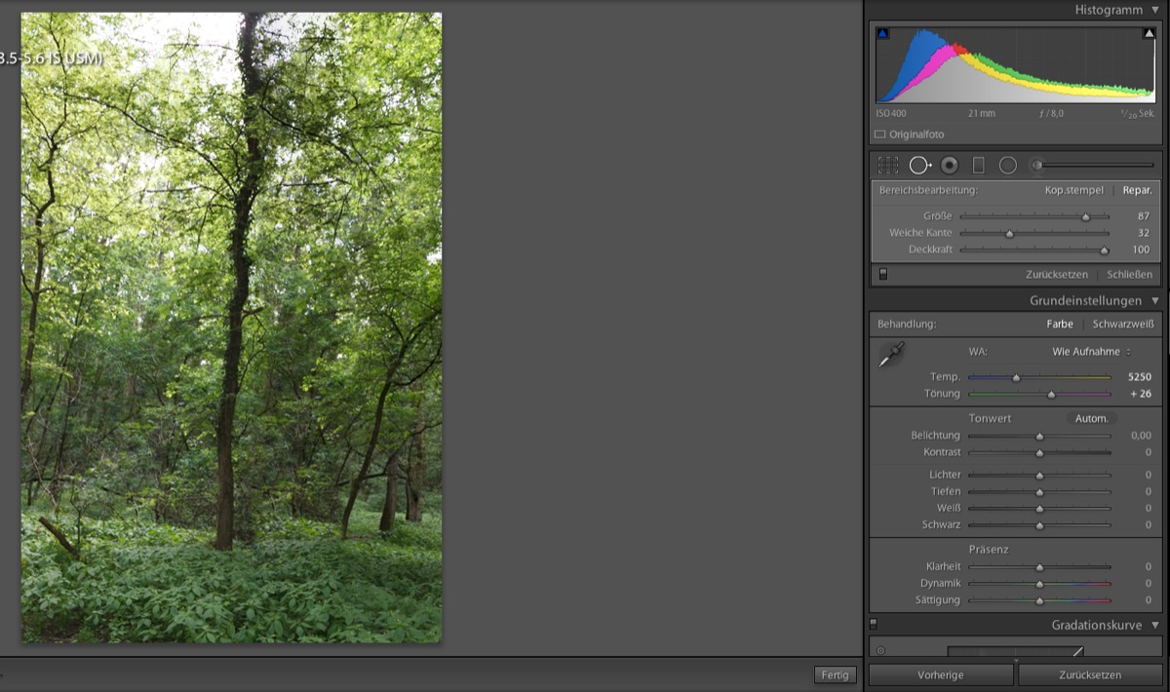The height and width of the screenshot is (692, 1170).
Task: Toggle the spot removal panel switch
Action: coord(883,275)
